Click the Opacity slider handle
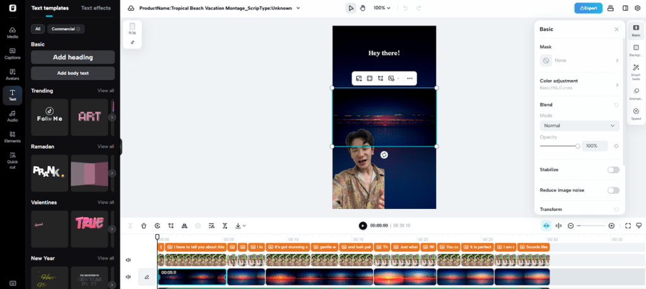646x289 pixels. 577,146
